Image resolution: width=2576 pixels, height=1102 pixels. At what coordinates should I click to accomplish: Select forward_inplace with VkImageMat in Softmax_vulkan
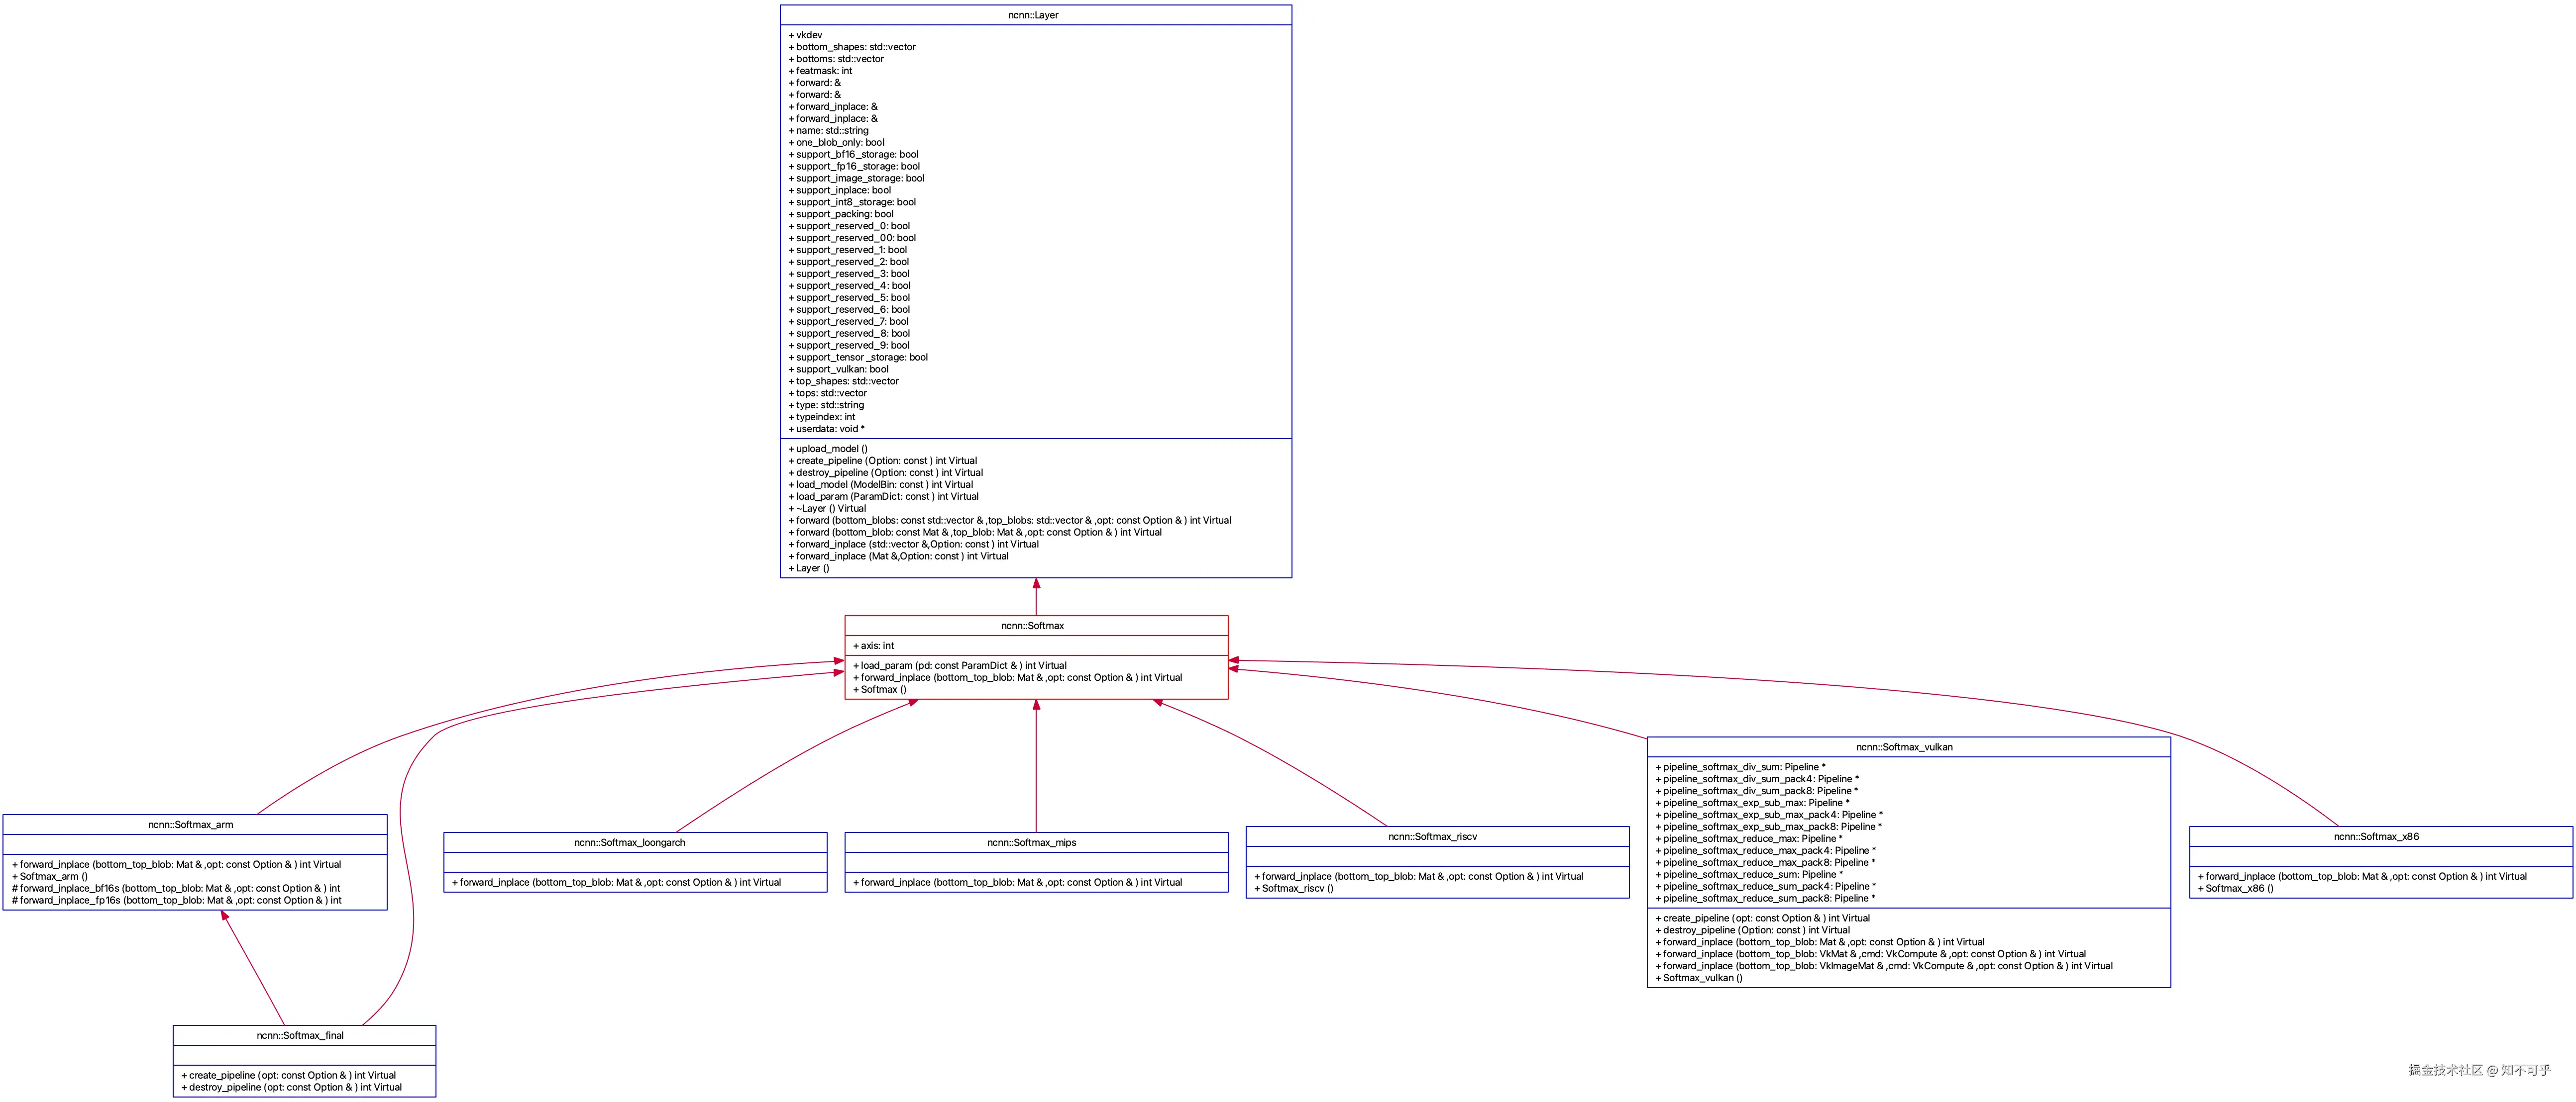tap(1884, 967)
